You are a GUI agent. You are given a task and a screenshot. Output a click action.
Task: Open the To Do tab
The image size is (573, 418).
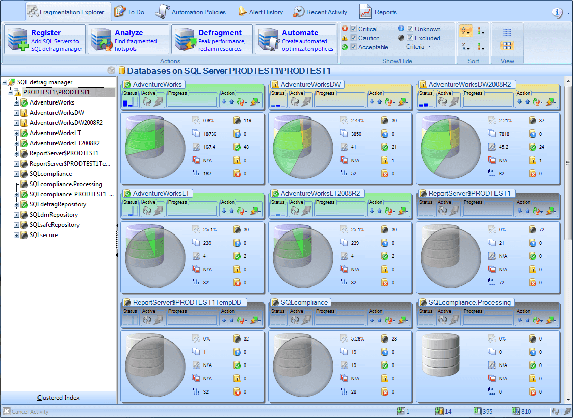(129, 12)
